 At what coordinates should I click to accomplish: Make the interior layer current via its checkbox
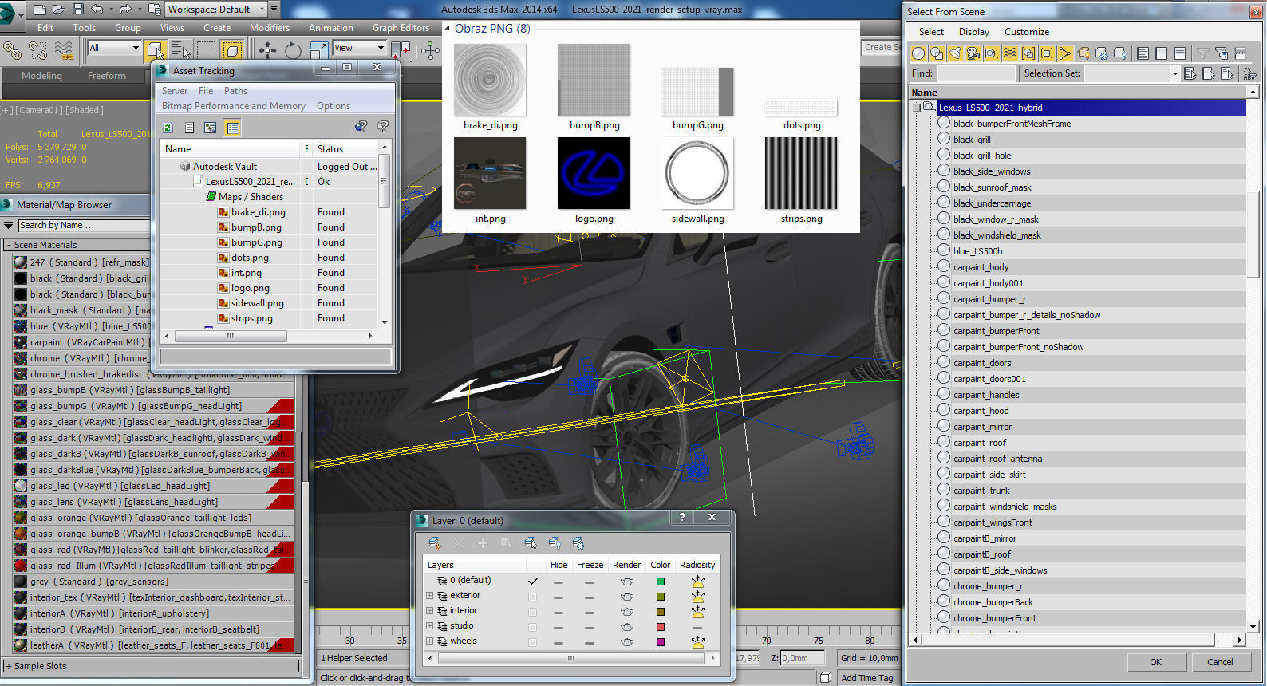pyautogui.click(x=532, y=612)
